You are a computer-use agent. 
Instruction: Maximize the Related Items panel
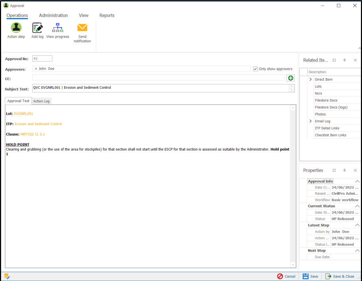pyautogui.click(x=334, y=60)
